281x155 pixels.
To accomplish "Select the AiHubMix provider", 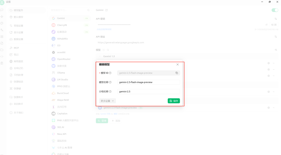I will 70,39.
